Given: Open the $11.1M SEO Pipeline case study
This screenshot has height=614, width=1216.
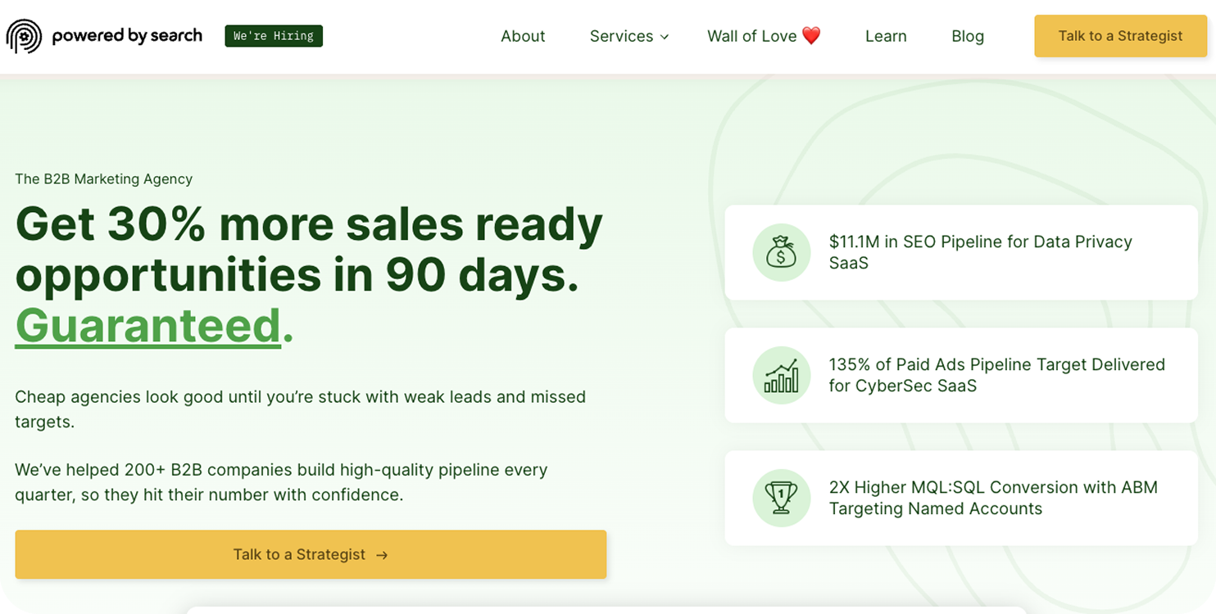Looking at the screenshot, I should pyautogui.click(x=961, y=252).
